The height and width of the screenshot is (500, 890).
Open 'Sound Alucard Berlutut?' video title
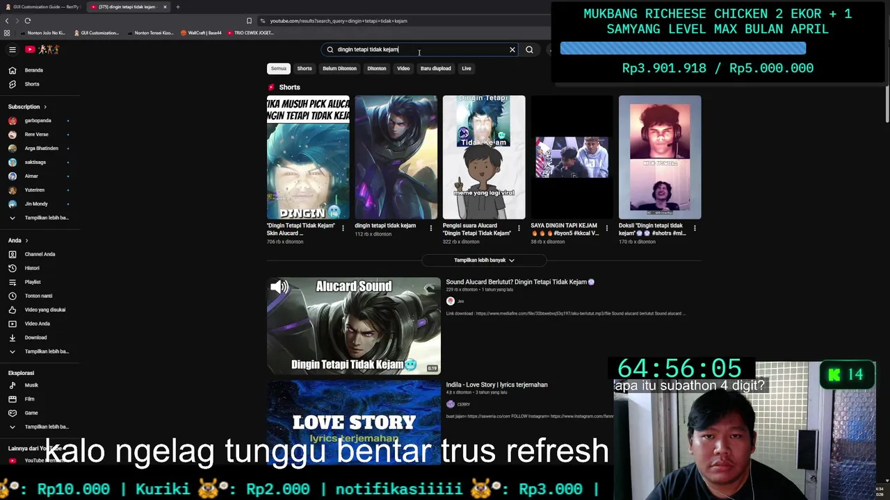[520, 282]
